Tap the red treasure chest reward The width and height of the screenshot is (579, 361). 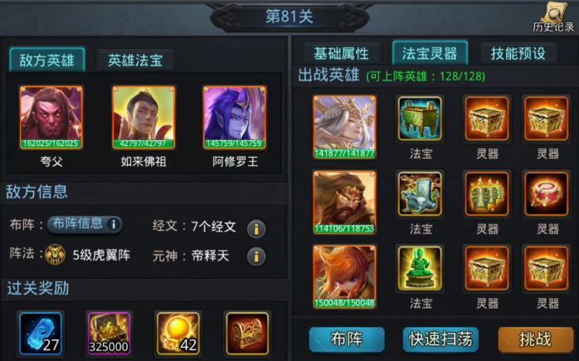[x=247, y=334]
